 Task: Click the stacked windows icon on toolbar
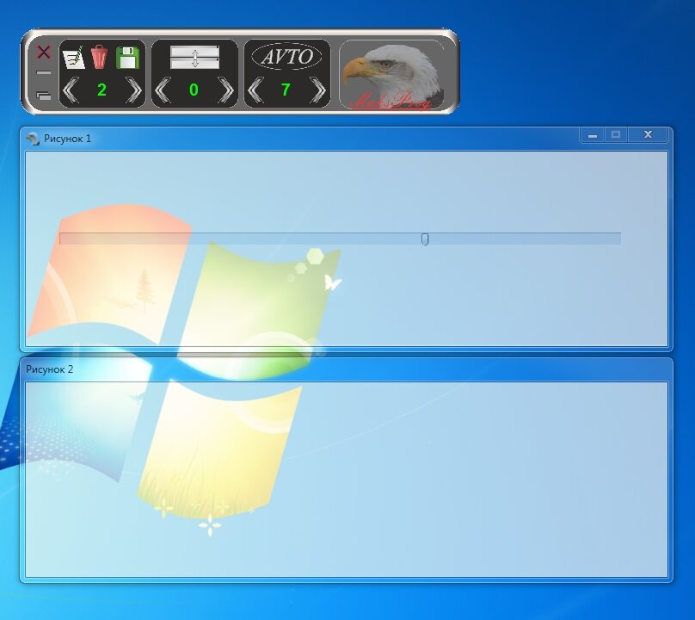[43, 95]
